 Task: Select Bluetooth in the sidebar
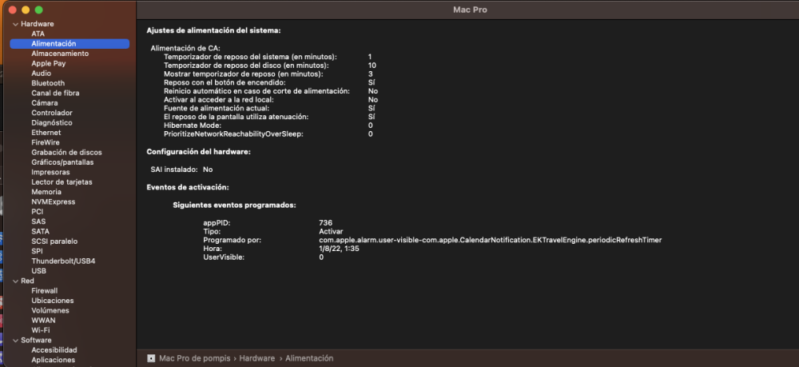[48, 83]
